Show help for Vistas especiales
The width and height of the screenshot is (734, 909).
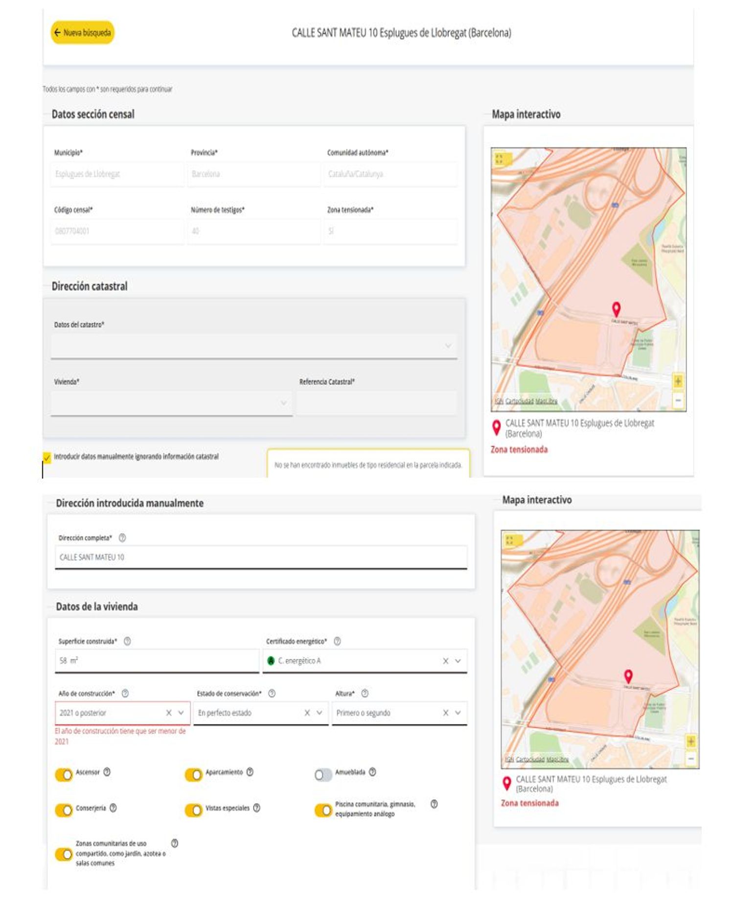[257, 808]
